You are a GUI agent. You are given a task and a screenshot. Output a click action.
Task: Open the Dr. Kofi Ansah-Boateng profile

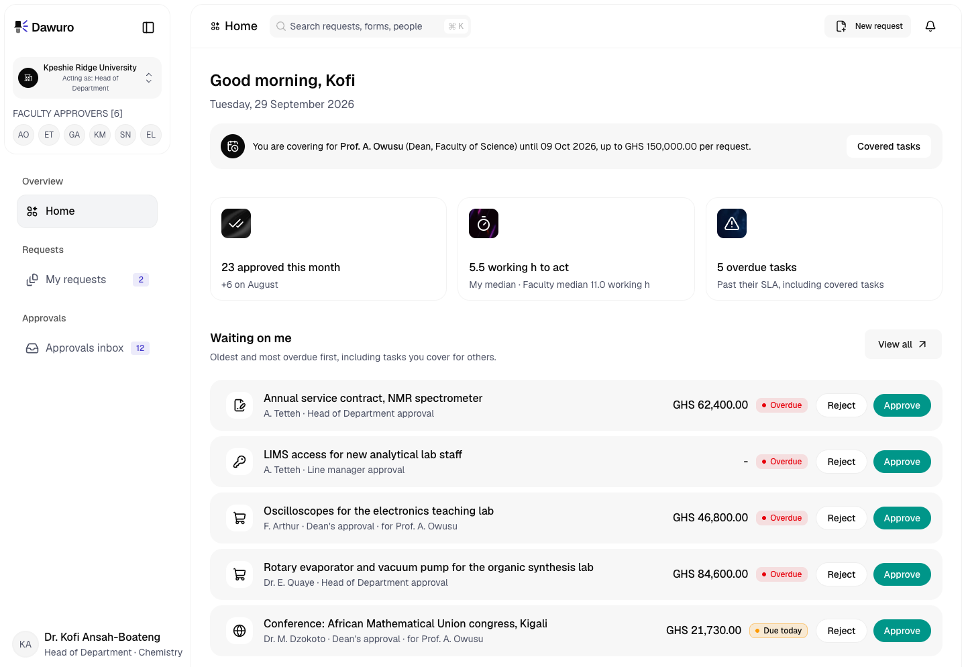coord(97,644)
